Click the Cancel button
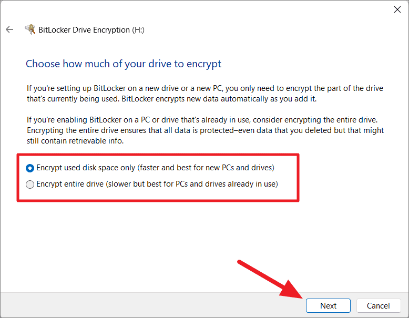Viewport: 409px width, 318px height. tap(378, 305)
